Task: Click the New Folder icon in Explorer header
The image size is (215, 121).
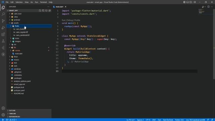Action: [x=43, y=10]
